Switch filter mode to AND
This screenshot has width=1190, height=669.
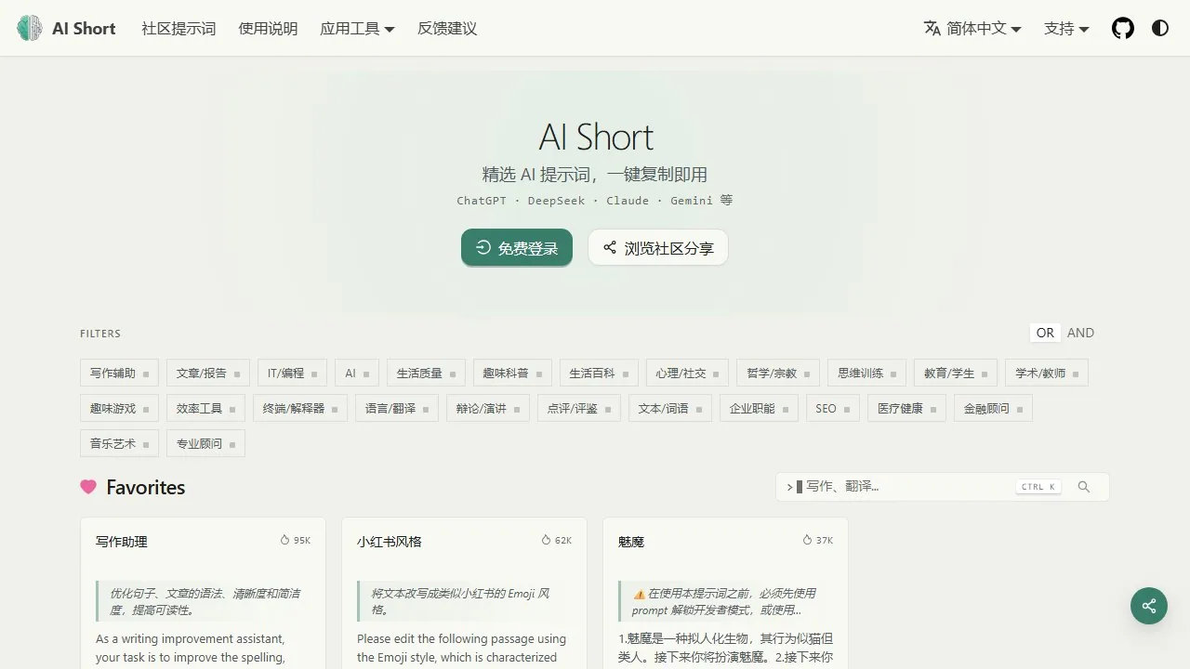click(1080, 333)
